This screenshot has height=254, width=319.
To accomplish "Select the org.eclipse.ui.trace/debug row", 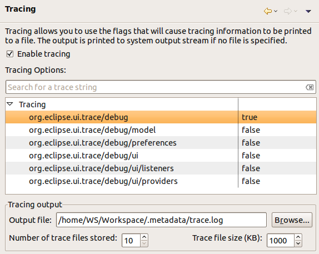I will [161, 117].
